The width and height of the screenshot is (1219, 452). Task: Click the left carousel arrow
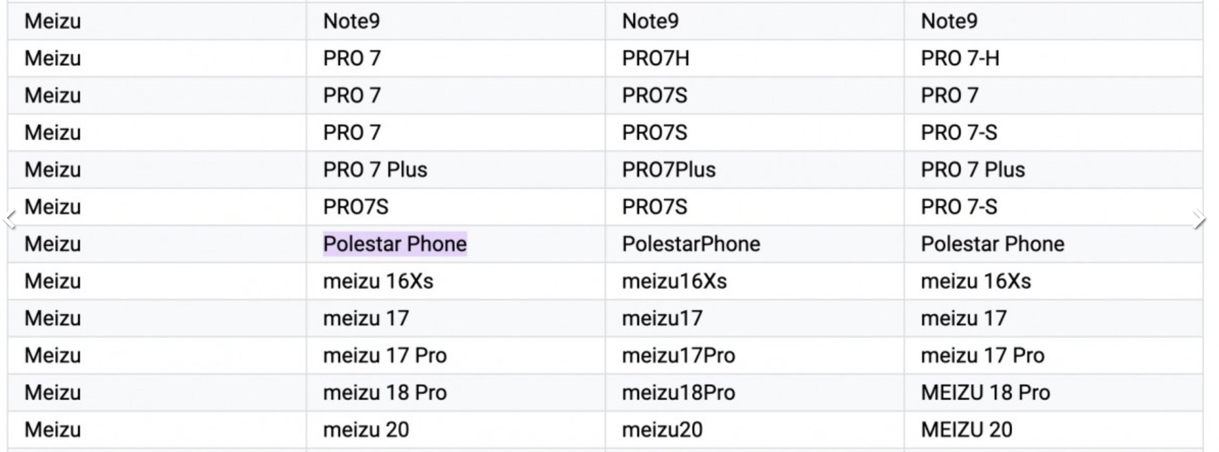[x=10, y=219]
